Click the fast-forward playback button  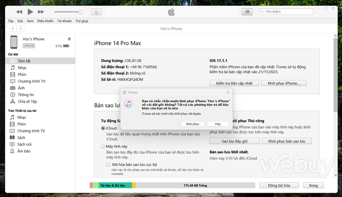click(41, 12)
